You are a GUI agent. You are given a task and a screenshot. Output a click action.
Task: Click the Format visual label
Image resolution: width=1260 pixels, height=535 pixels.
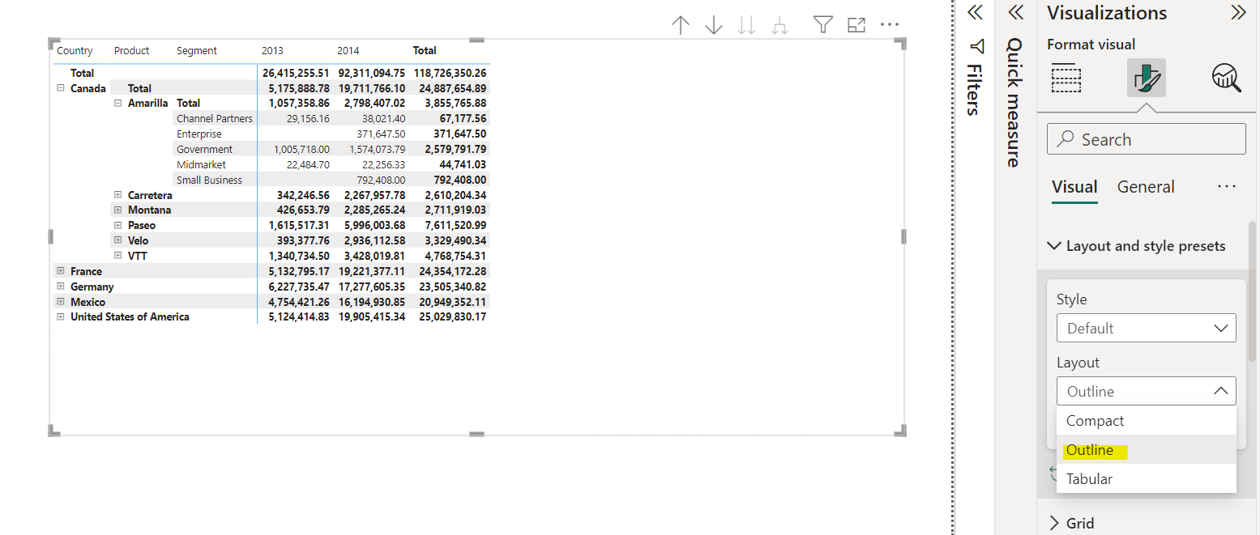[1091, 45]
